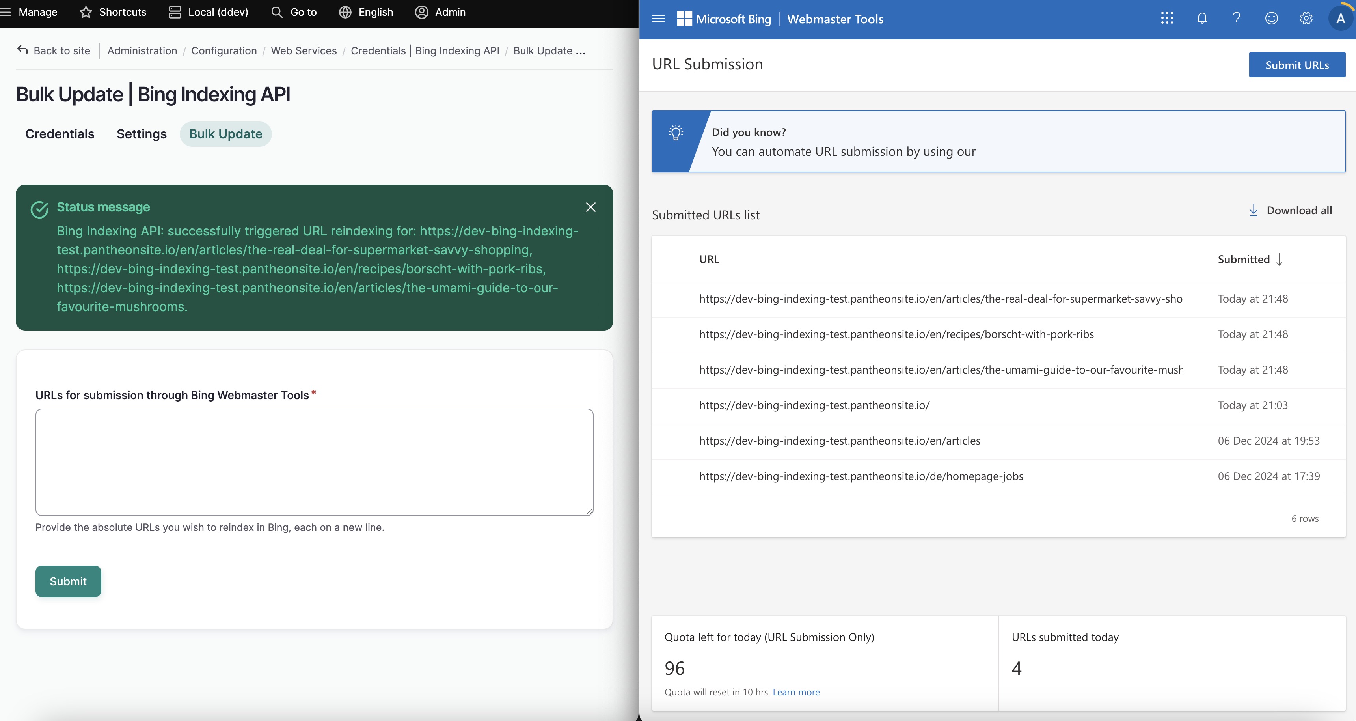This screenshot has height=721, width=1356.
Task: Click into the URLs submission textarea
Action: click(314, 461)
